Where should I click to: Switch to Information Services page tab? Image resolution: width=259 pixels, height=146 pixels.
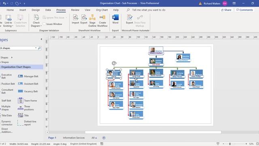tap(74, 138)
